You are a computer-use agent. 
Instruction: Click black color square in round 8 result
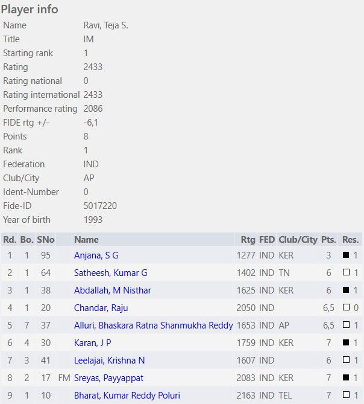[346, 378]
